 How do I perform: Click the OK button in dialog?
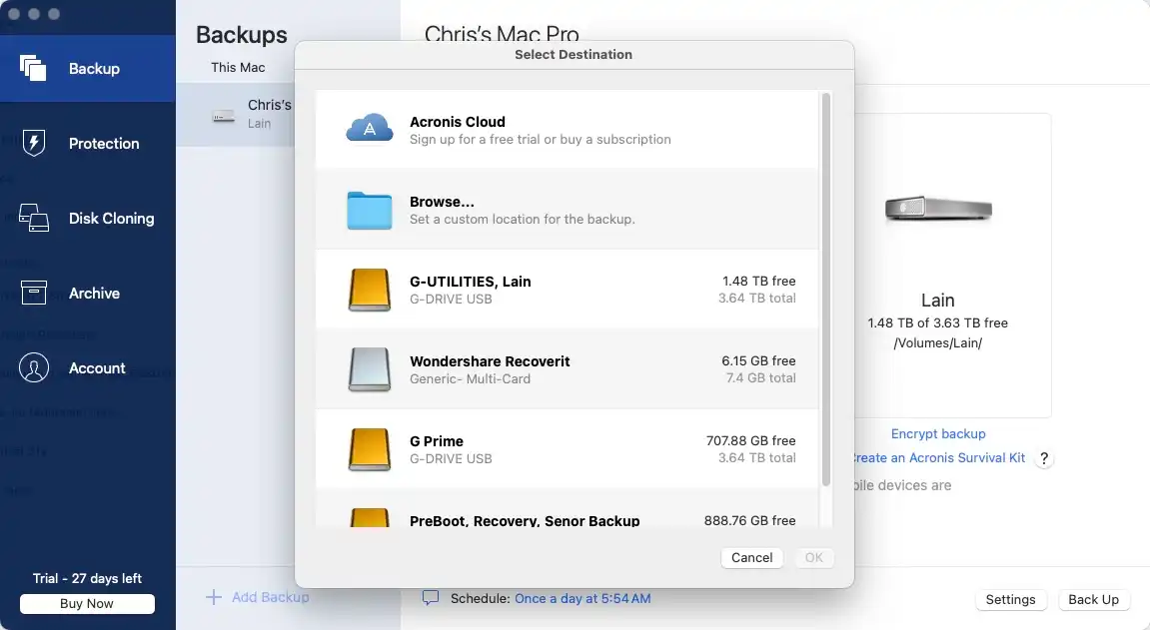[813, 557]
